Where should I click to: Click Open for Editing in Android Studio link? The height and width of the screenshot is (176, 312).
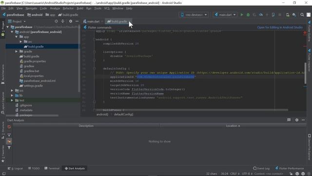[x=280, y=27]
